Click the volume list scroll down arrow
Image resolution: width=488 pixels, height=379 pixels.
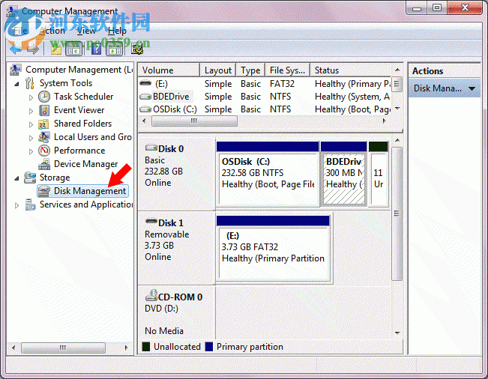click(397, 109)
